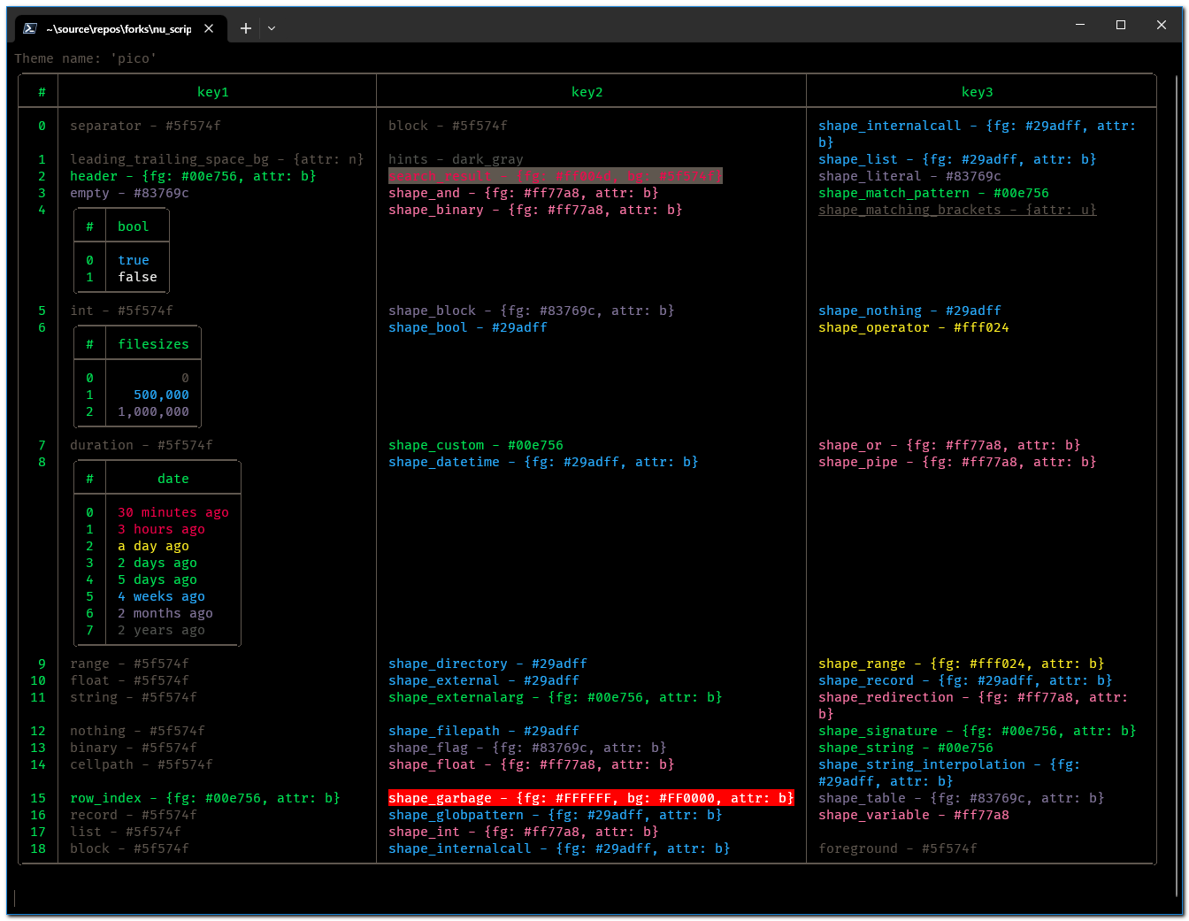1189x921 pixels.
Task: Click the underlined shape_matching_brackets entry
Action: (x=957, y=210)
